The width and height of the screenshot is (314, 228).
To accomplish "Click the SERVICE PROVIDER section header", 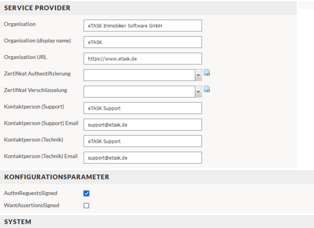I will 148,8.
